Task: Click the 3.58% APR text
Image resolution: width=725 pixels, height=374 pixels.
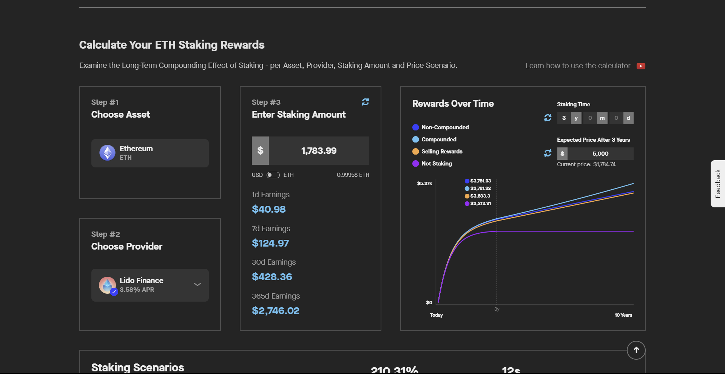Action: pyautogui.click(x=137, y=290)
